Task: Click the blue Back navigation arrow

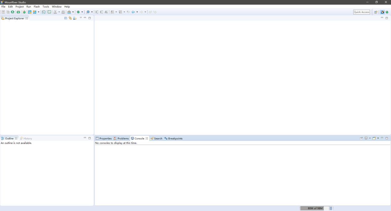Action: [133, 12]
